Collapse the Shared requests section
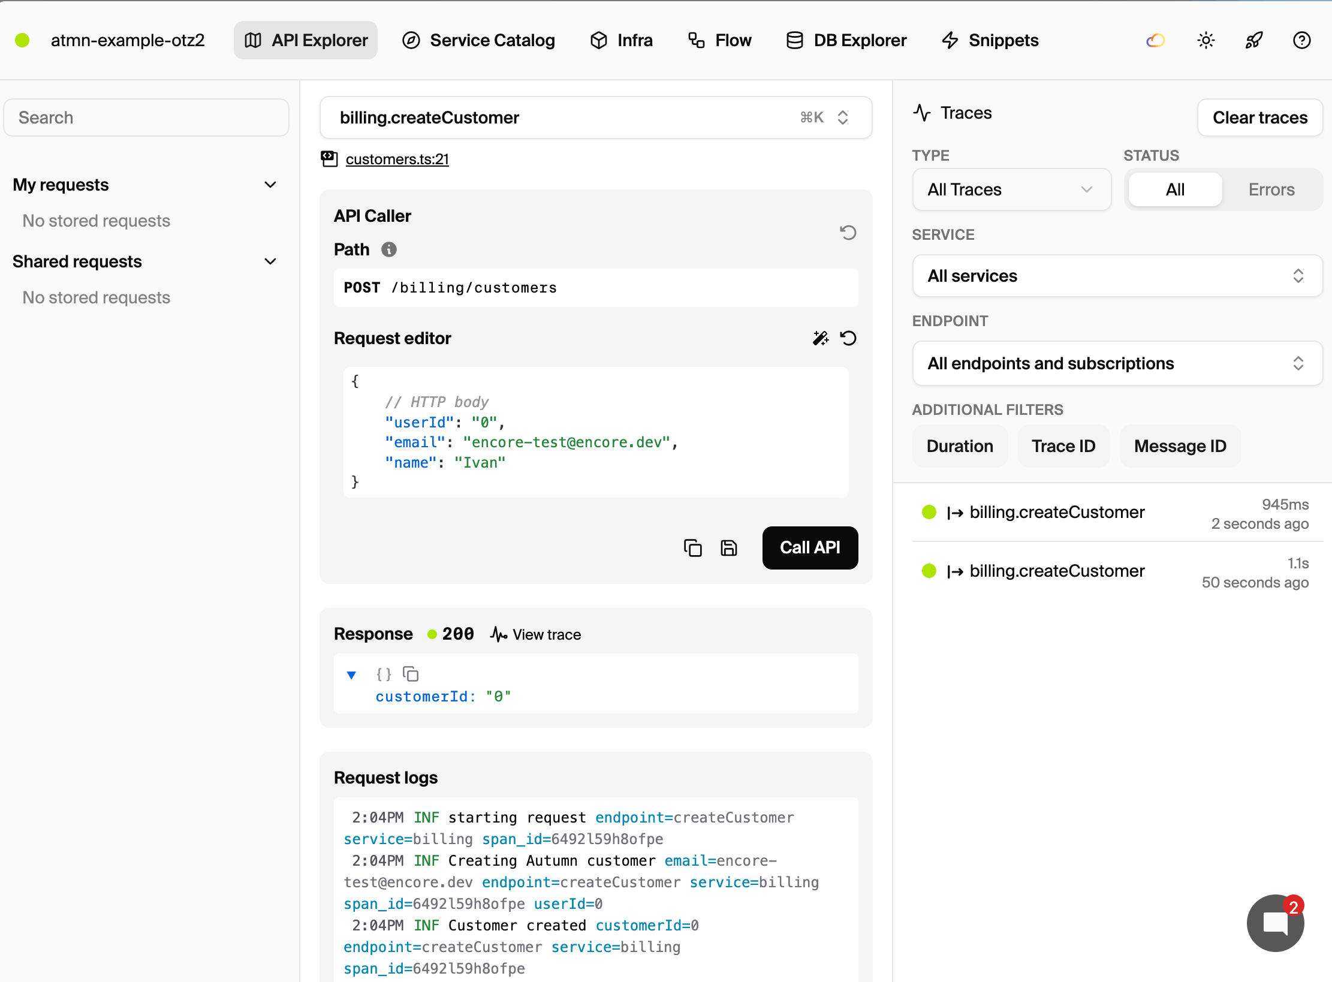This screenshot has height=982, width=1332. click(x=270, y=261)
